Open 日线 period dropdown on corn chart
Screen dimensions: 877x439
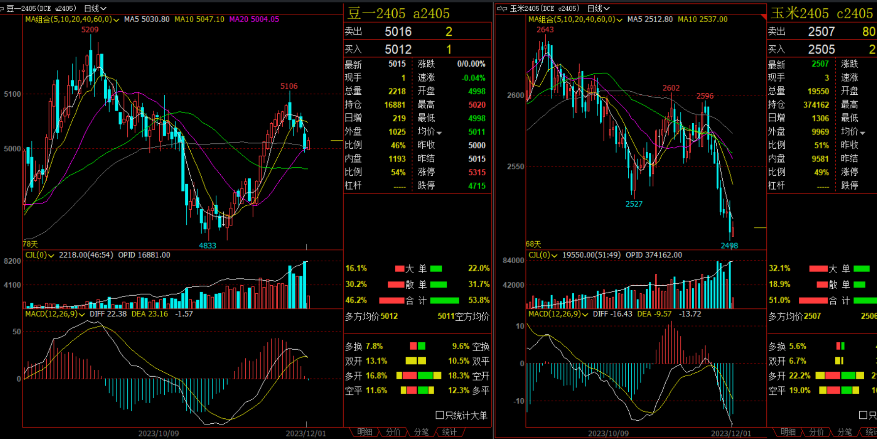point(598,8)
